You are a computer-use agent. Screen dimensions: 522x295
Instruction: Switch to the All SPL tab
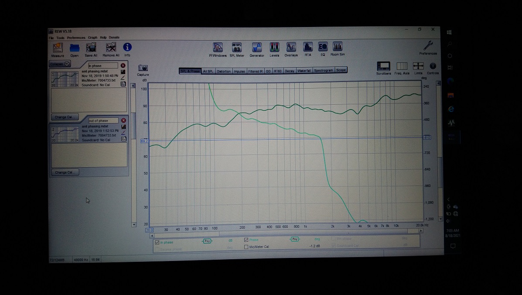point(208,71)
